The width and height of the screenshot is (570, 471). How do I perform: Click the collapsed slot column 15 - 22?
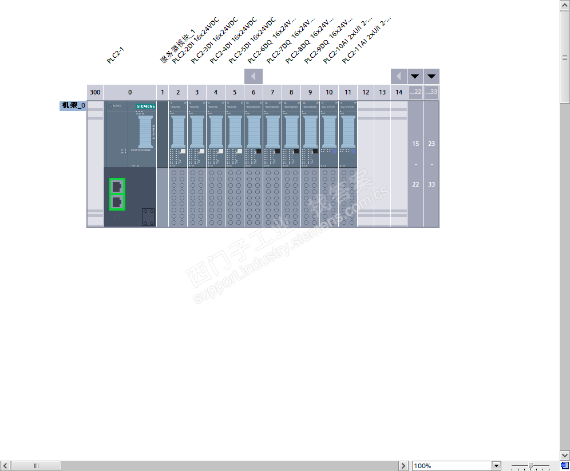coord(415,164)
